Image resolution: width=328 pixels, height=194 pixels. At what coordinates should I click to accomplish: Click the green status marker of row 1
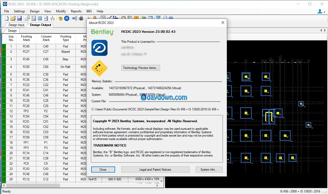click(4, 46)
